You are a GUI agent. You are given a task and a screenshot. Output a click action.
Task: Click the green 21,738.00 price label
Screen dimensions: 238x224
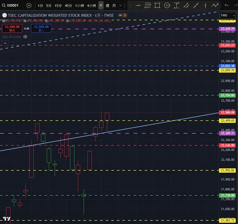pos(227,195)
